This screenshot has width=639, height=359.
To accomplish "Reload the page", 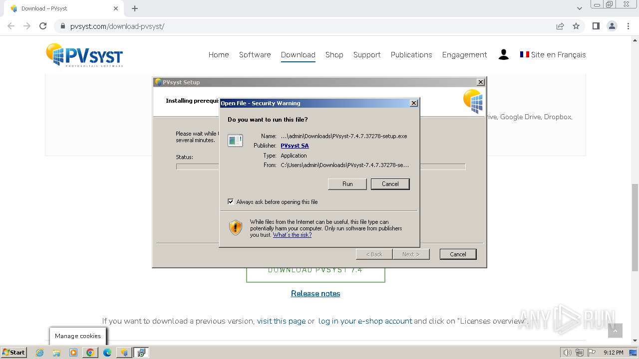I will 43,26.
